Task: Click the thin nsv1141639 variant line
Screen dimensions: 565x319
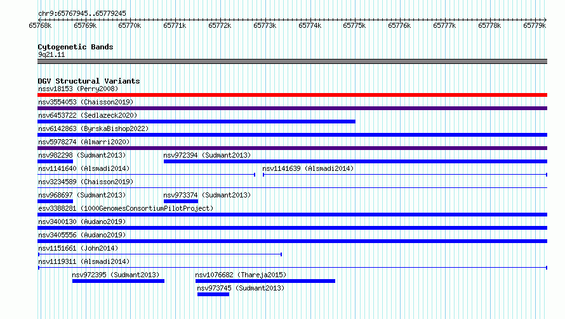Action: (x=405, y=175)
